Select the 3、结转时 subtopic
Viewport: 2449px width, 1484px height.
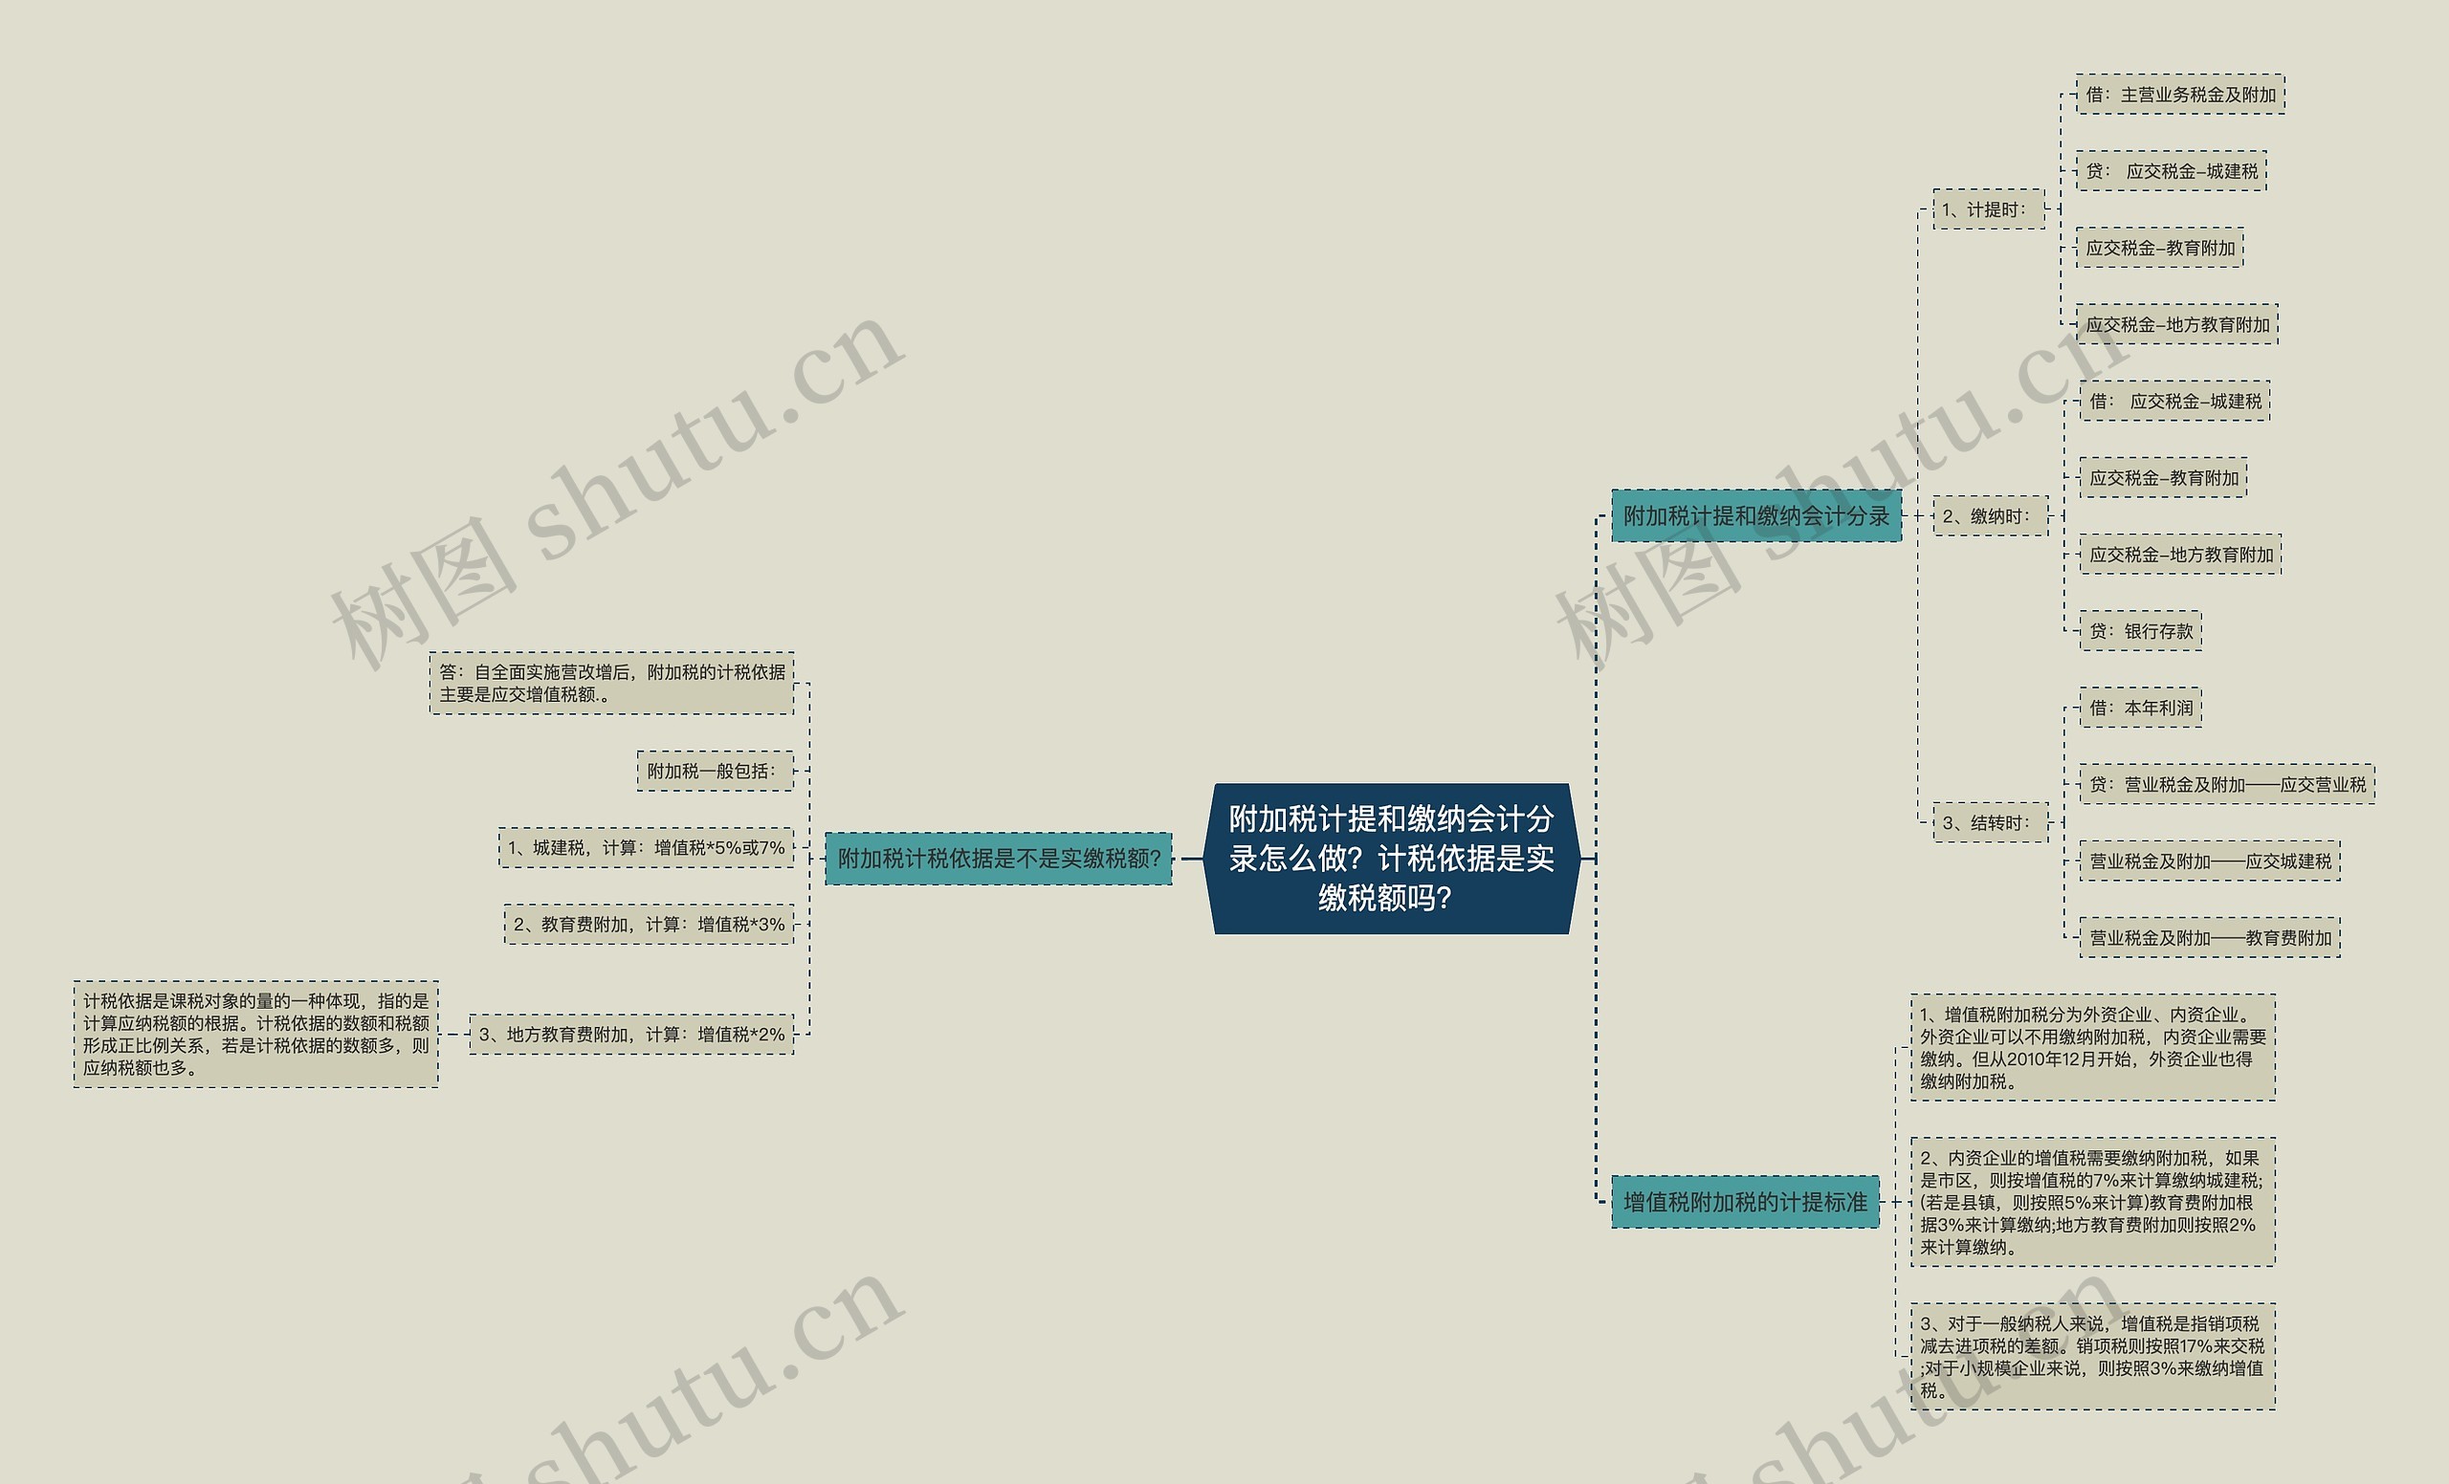(1990, 822)
